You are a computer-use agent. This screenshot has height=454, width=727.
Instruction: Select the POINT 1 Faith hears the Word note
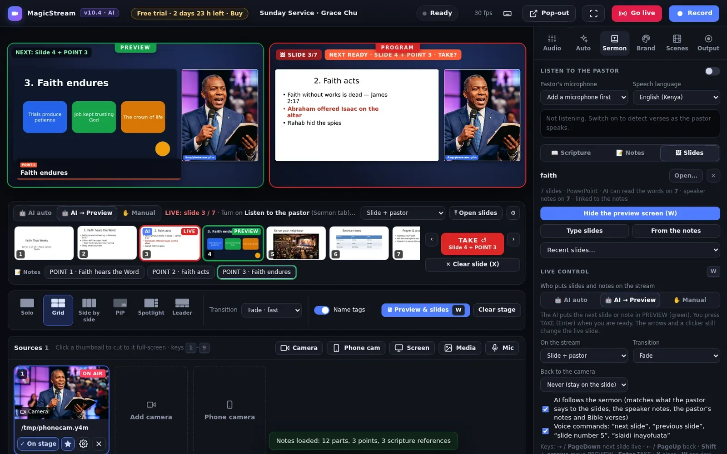coord(95,272)
